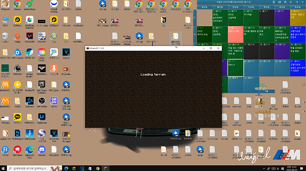Show hidden system tray icons
306x171 pixels.
[x=264, y=168]
